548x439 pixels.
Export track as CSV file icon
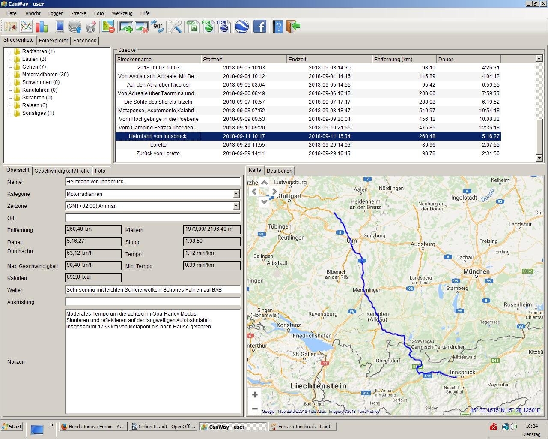(x=193, y=27)
